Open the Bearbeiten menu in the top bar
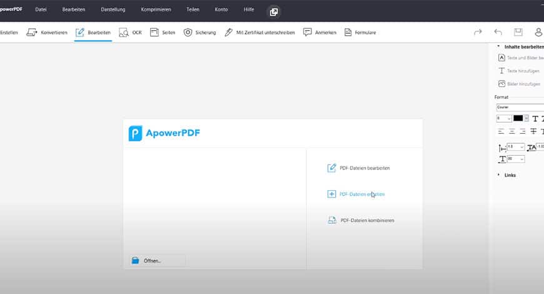Image resolution: width=544 pixels, height=294 pixels. point(74,9)
